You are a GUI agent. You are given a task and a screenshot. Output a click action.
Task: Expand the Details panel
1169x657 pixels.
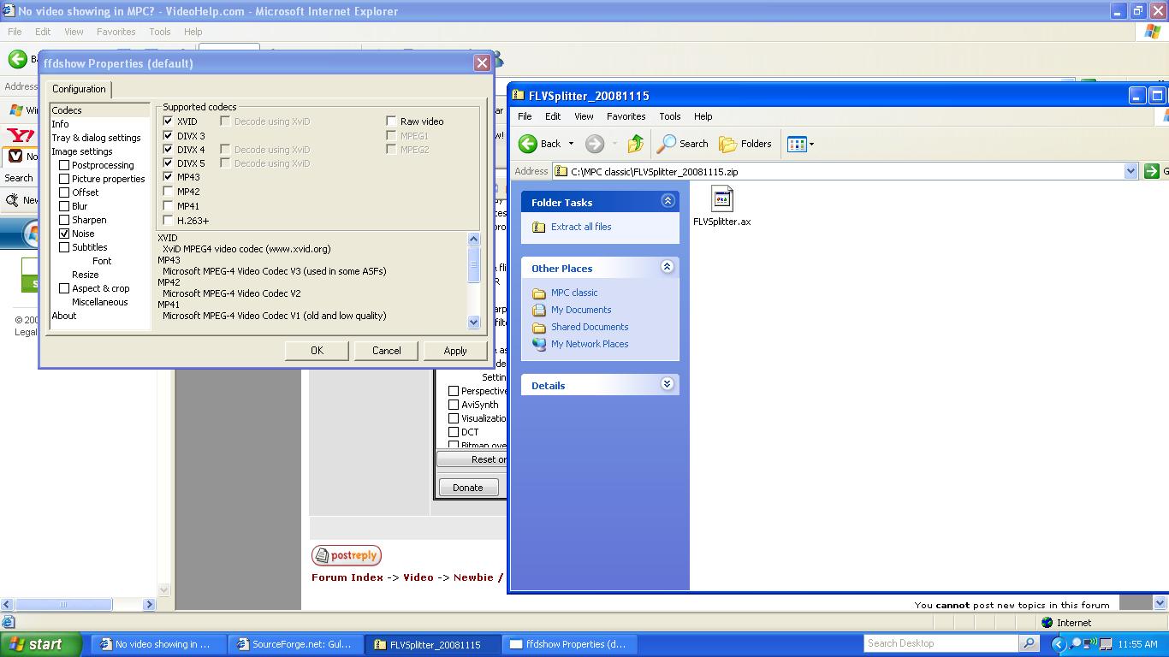[668, 384]
